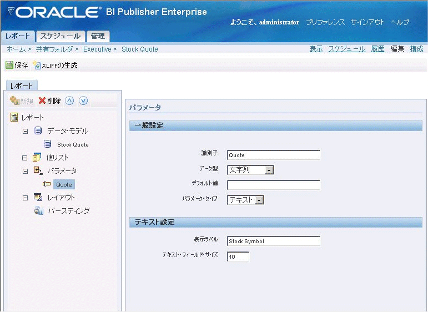The width and height of the screenshot is (428, 312).
Task: Collapse the データ・モデル tree node
Action: pyautogui.click(x=25, y=132)
